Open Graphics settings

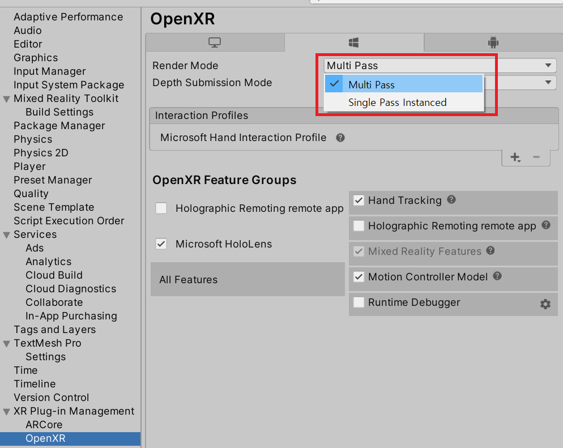click(36, 58)
